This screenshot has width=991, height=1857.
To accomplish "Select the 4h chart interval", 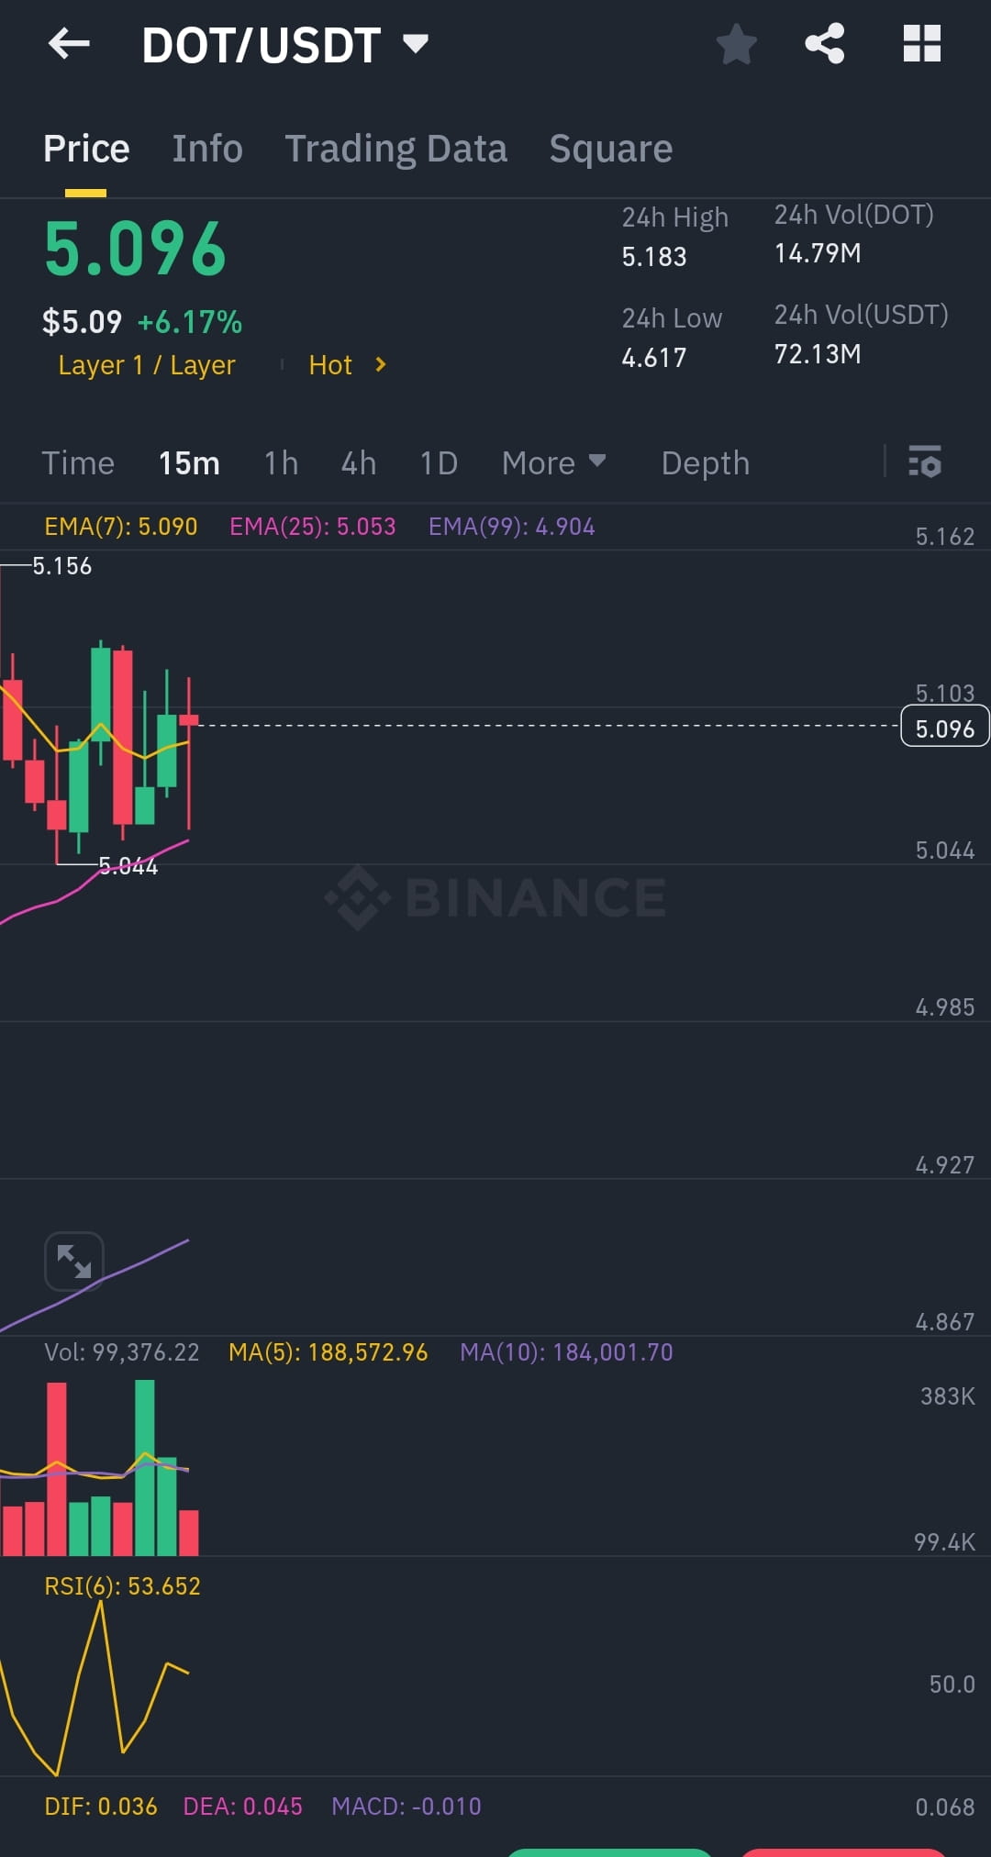I will (x=359, y=462).
